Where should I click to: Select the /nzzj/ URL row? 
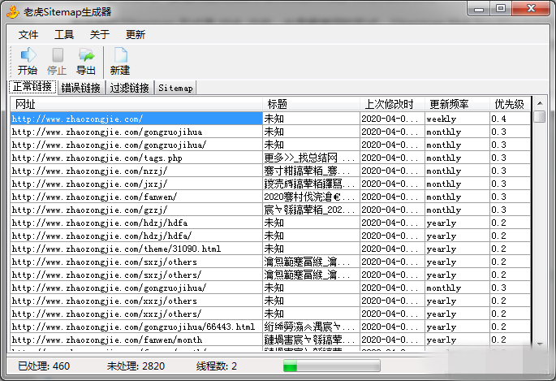tap(270, 171)
